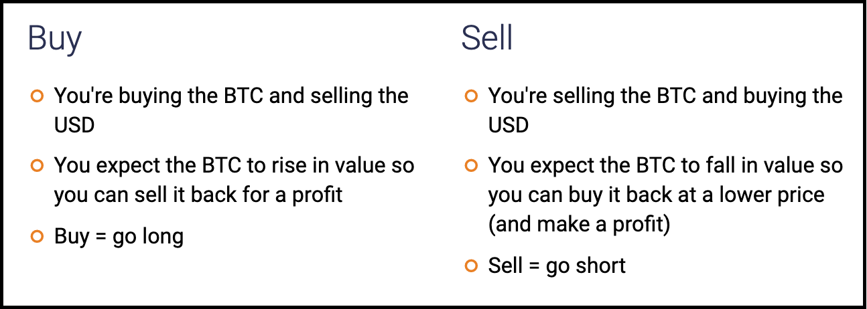
Task: Click the line "you can sell it back for a profit"
Action: tap(198, 195)
